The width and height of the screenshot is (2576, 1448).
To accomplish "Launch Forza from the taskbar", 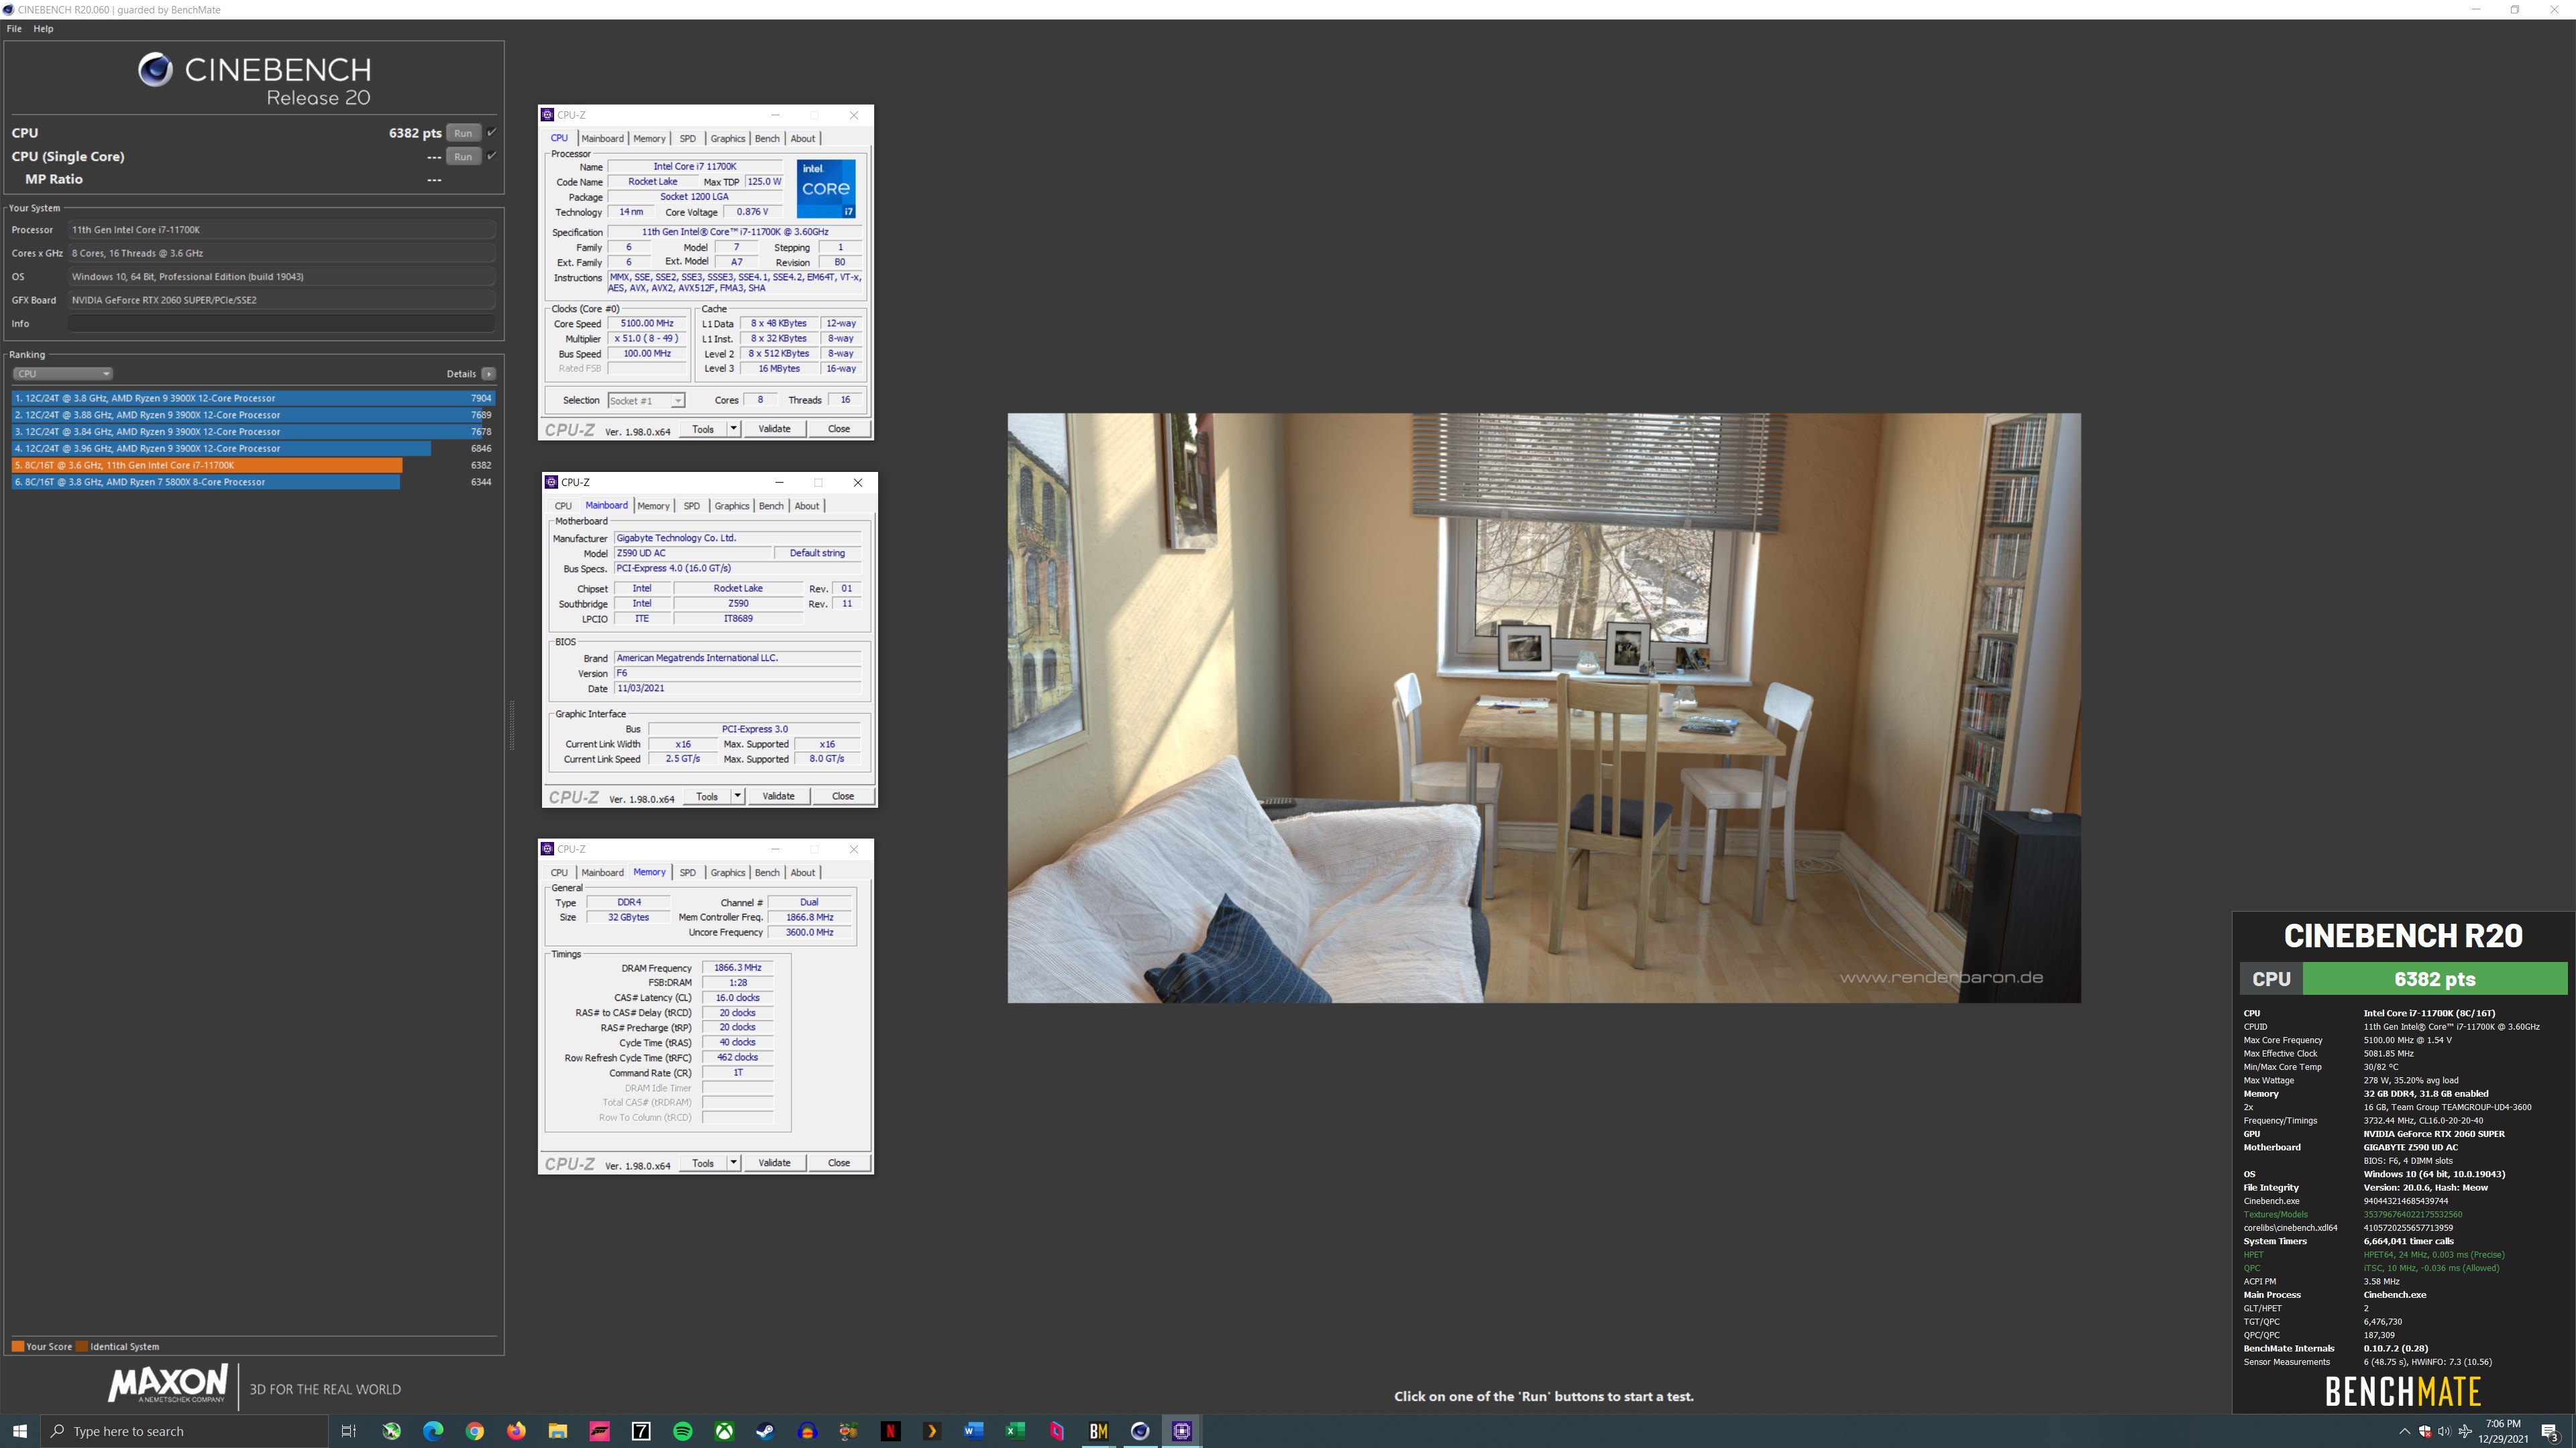I will [599, 1431].
